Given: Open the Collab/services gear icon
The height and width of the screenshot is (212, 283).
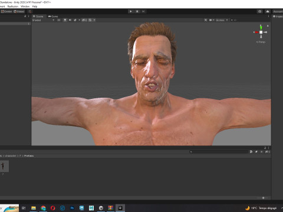Looking at the screenshot, I should click(x=259, y=11).
